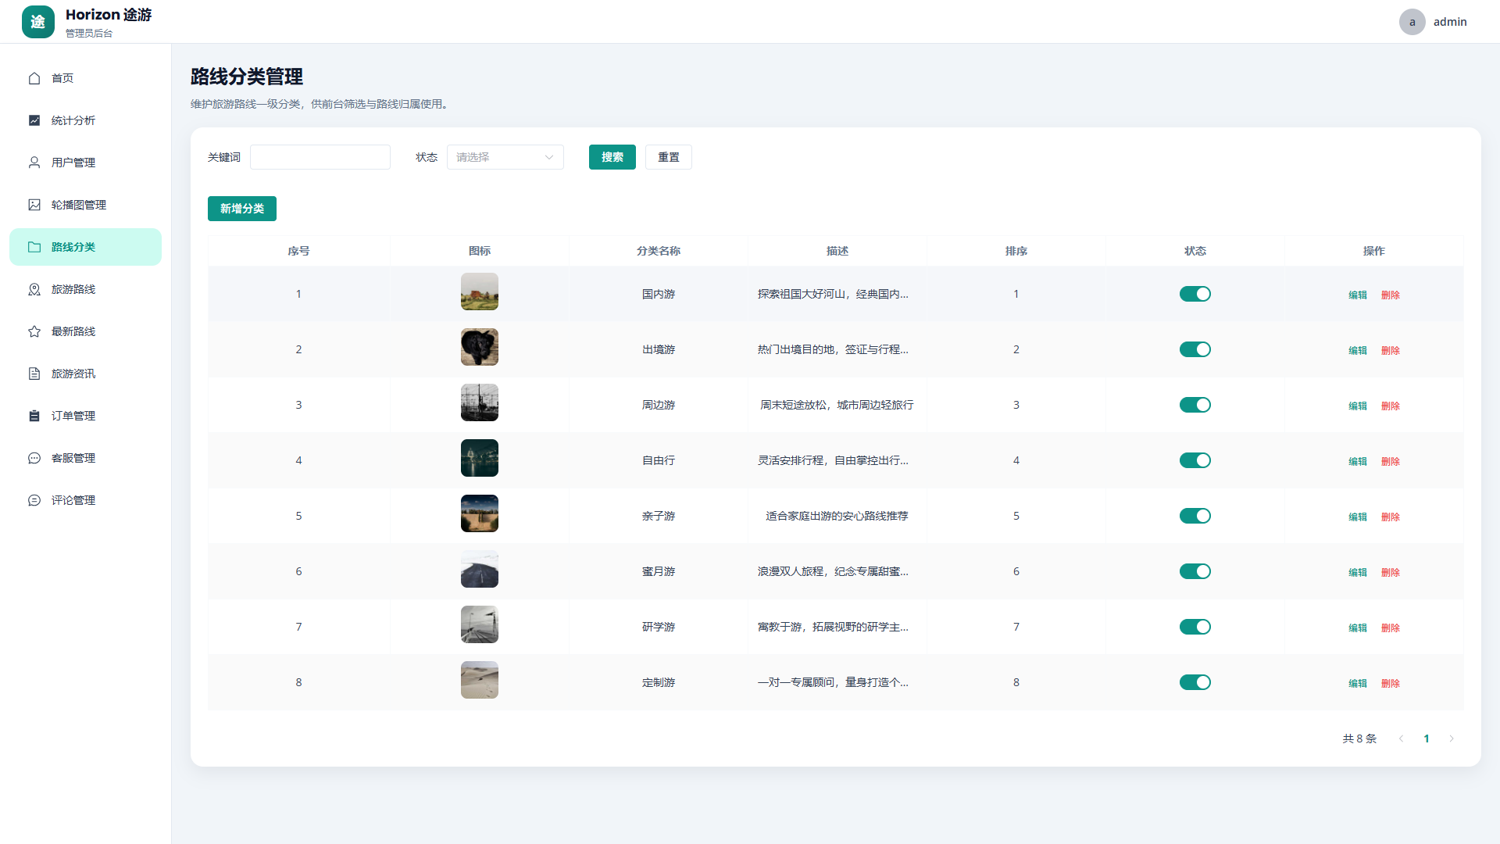
Task: Open the admin account menu
Action: 1434,22
